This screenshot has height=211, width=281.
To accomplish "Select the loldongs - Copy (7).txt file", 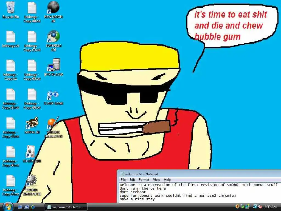I will (32, 41).
